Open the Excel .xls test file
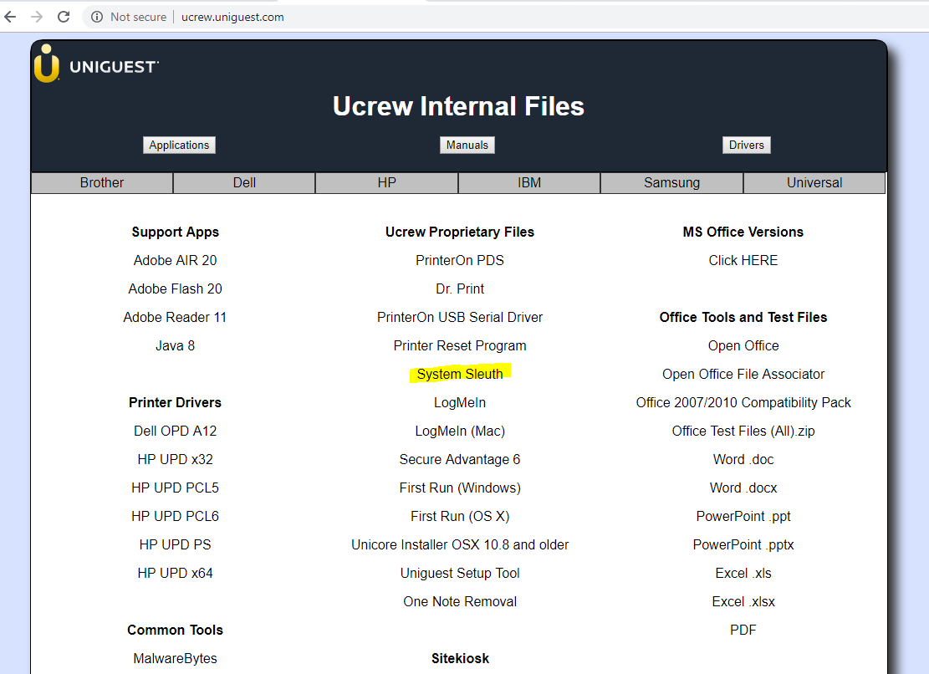Viewport: 929px width, 674px height. point(743,574)
